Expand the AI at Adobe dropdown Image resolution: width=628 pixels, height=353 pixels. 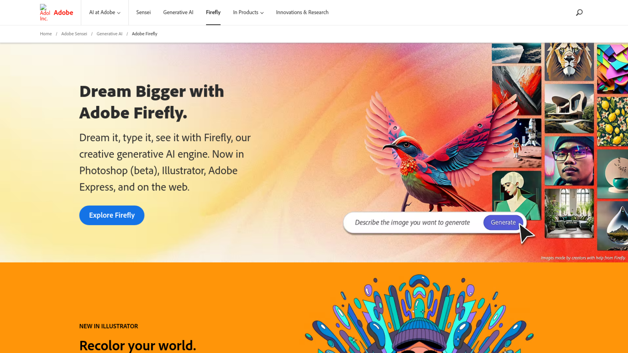pyautogui.click(x=105, y=12)
